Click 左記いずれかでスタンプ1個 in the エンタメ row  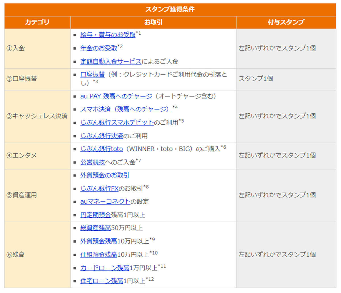point(277,155)
